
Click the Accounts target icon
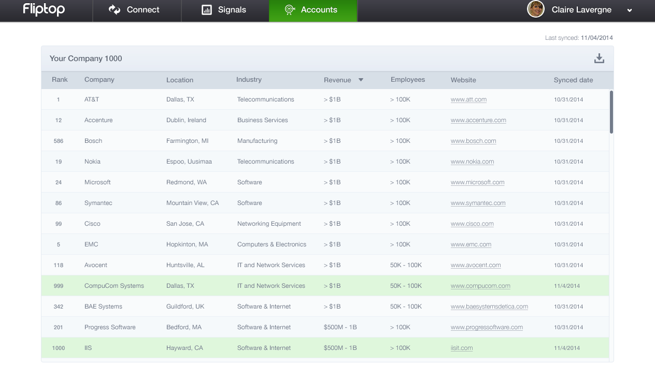click(x=290, y=10)
